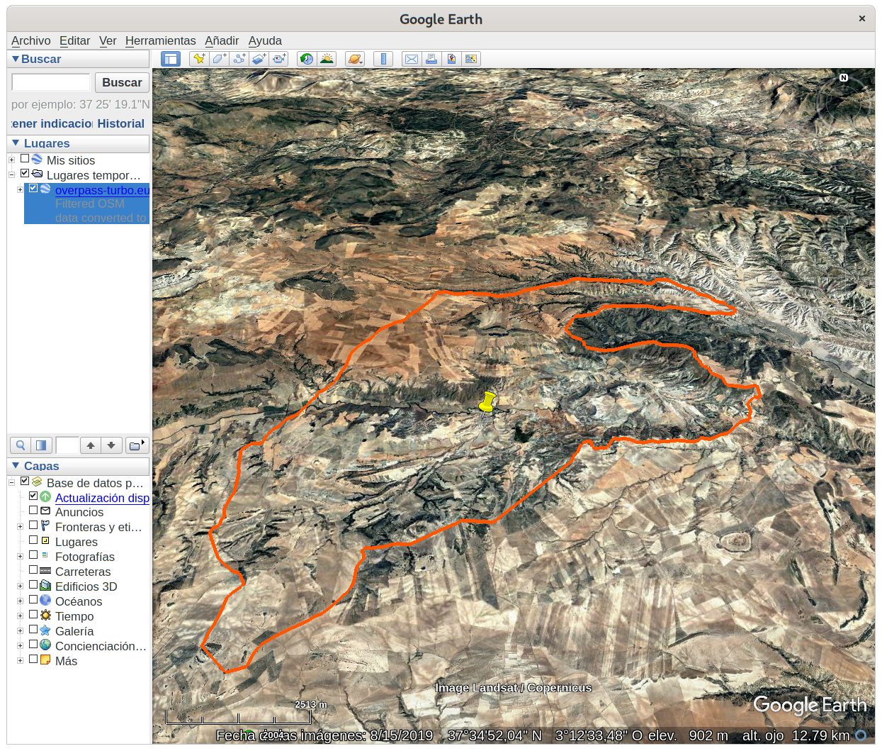This screenshot has width=882, height=751.
Task: Open the ruler measuring tool
Action: [383, 59]
